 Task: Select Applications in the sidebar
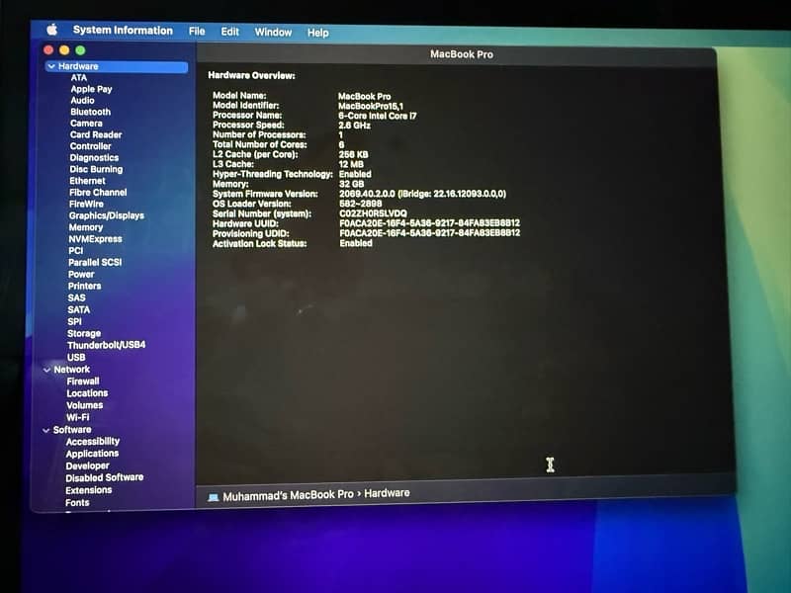coord(92,454)
